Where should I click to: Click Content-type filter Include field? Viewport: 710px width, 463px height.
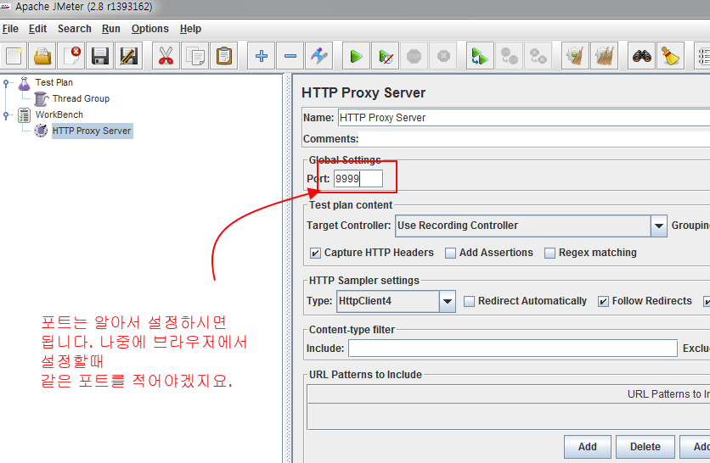[513, 349]
